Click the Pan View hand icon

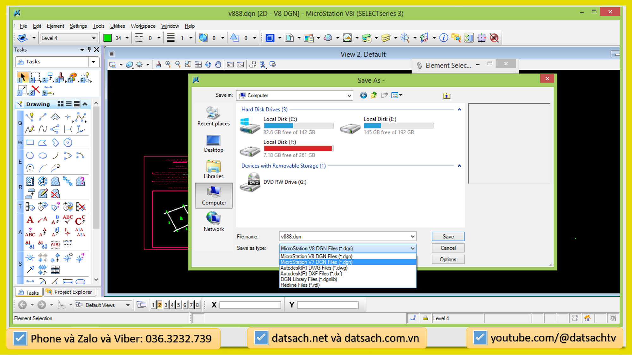point(218,65)
